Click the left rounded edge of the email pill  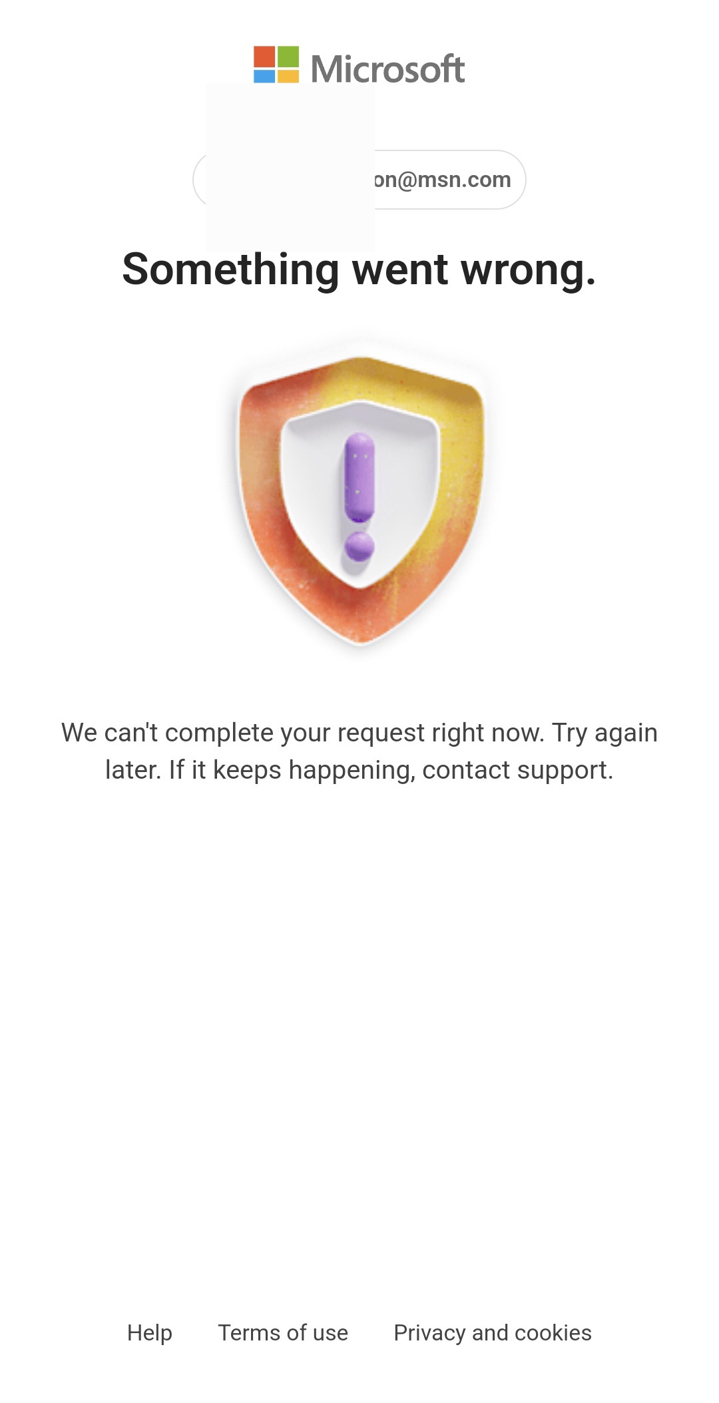pos(200,180)
